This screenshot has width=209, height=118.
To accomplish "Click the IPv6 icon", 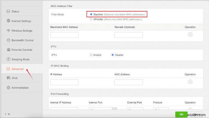I will click(x=9, y=78).
